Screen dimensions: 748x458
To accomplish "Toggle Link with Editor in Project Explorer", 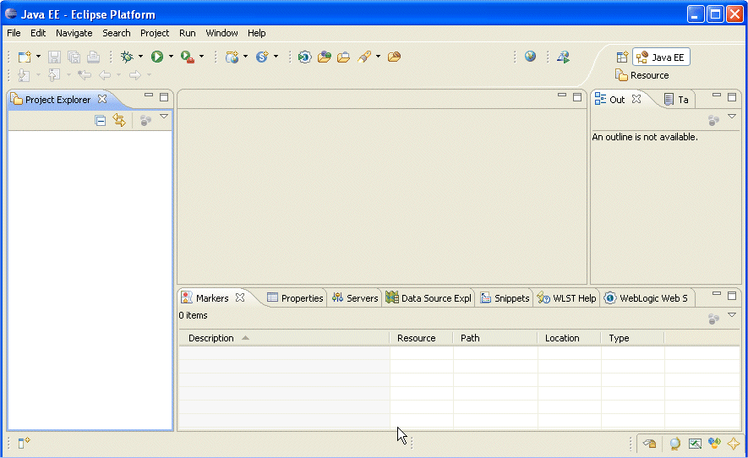I will click(x=119, y=121).
